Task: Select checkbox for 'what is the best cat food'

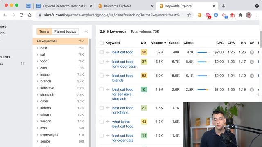Action: tap(102, 122)
